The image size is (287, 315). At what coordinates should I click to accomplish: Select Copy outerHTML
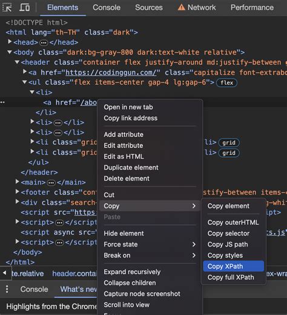[234, 222]
